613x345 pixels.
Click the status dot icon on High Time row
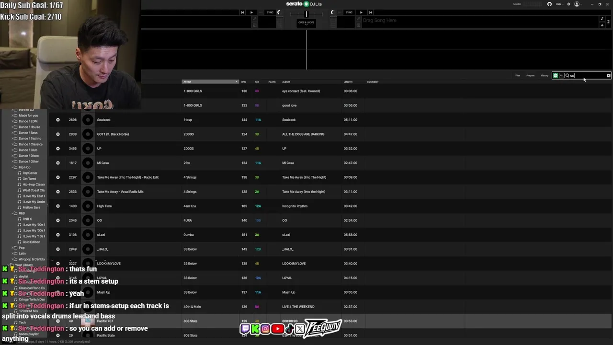(x=58, y=206)
